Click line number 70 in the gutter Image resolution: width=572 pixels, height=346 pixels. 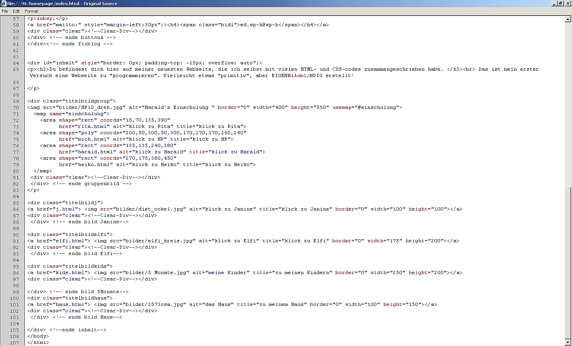pos(16,108)
